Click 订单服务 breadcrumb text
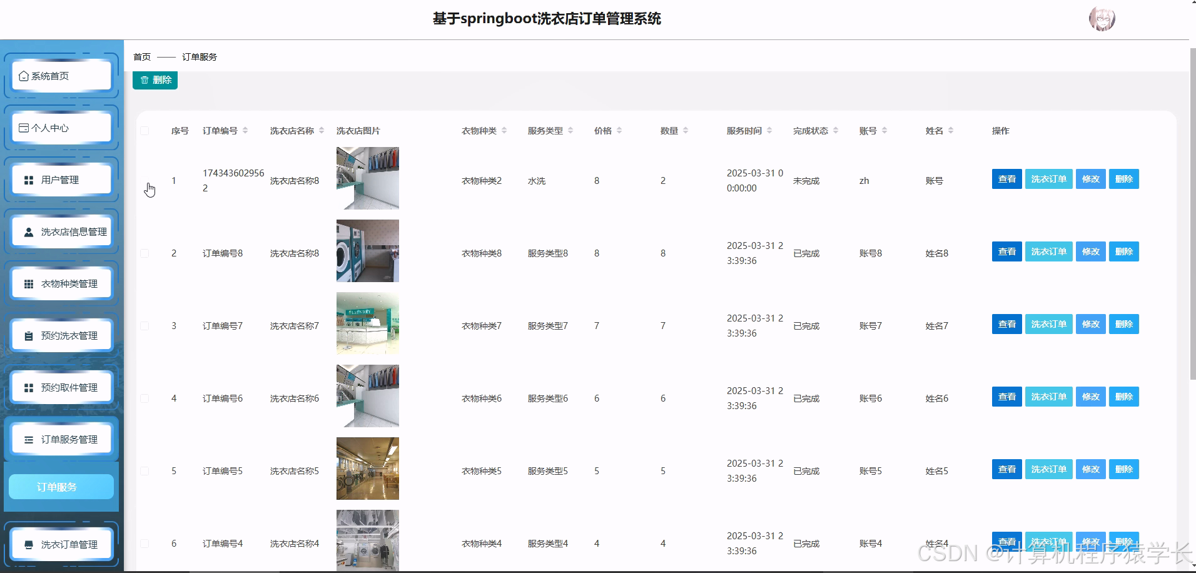Image resolution: width=1196 pixels, height=573 pixels. pos(200,57)
